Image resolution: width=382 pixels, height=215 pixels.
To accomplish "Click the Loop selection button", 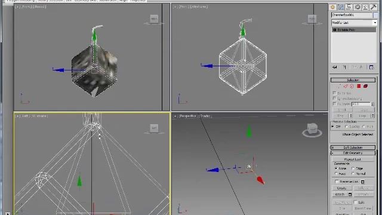I will (362, 116).
